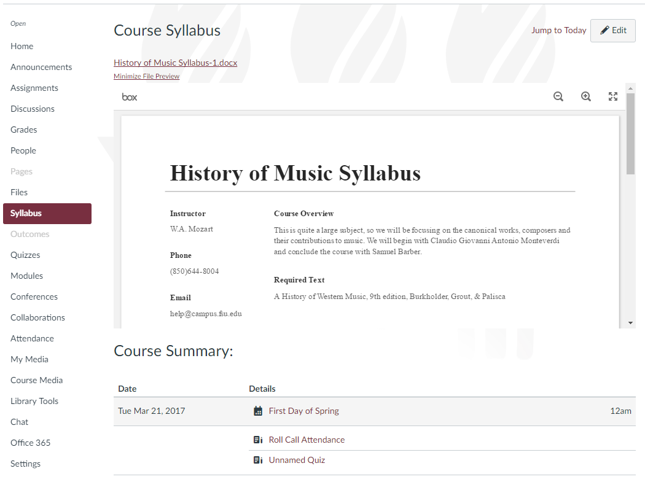Click the Box logo in preview header
Image resolution: width=645 pixels, height=482 pixels.
point(130,97)
